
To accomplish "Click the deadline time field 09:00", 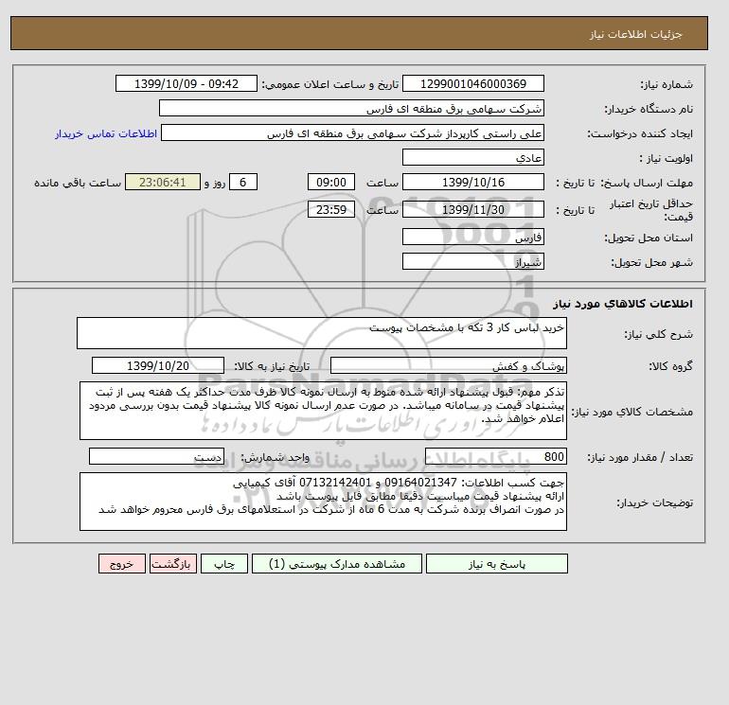I will coord(331,182).
